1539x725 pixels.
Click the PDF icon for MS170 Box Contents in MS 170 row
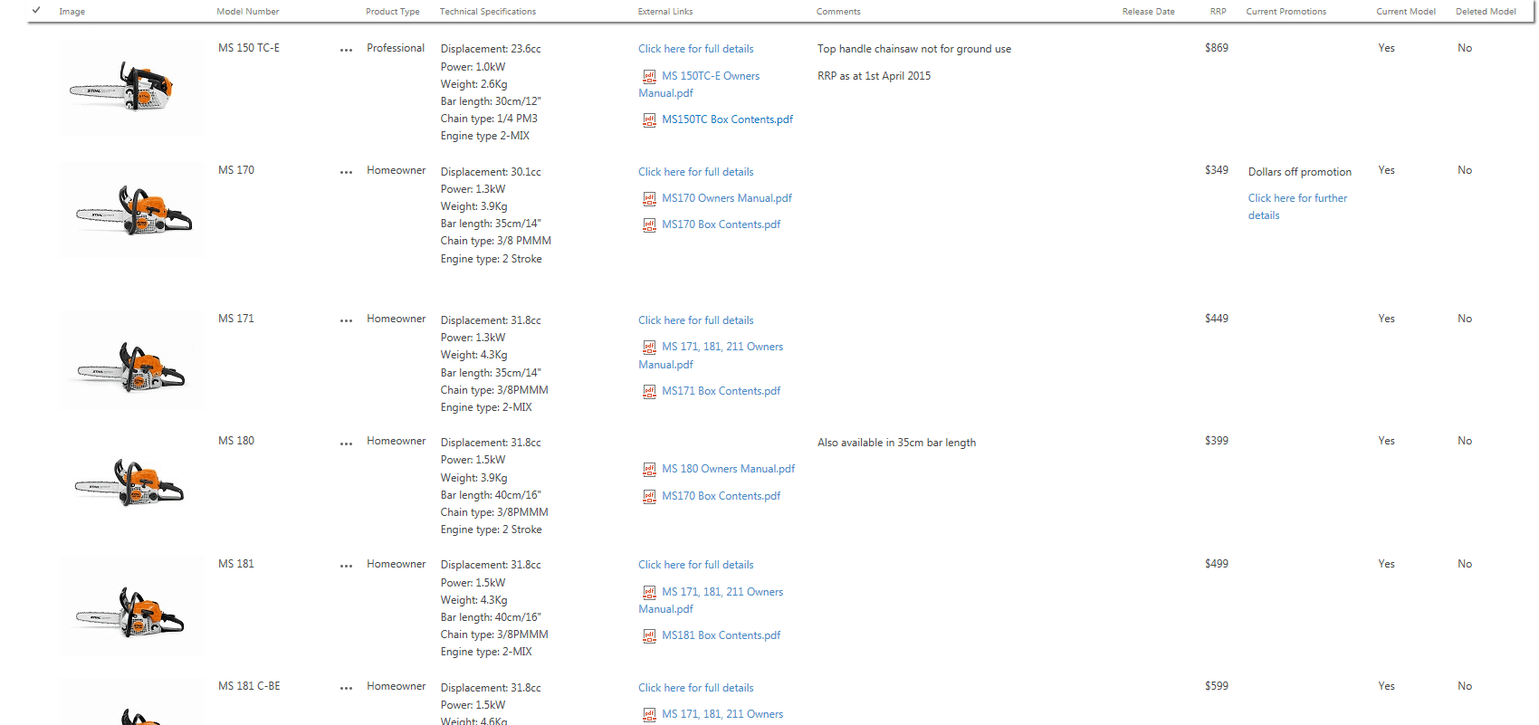click(x=649, y=224)
